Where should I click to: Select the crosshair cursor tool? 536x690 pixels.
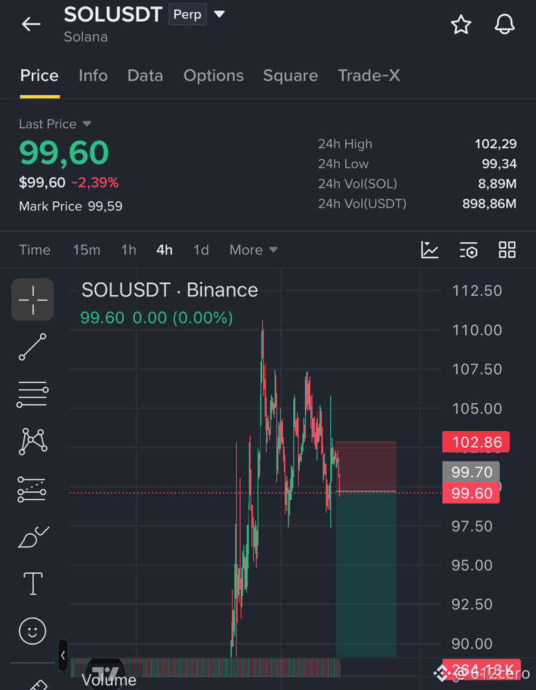[32, 300]
